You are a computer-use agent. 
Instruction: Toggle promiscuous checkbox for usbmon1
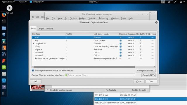(x=121, y=52)
